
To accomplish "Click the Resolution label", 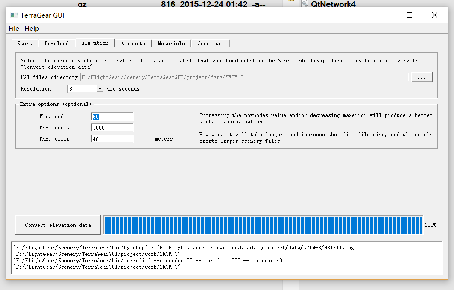I will click(36, 89).
